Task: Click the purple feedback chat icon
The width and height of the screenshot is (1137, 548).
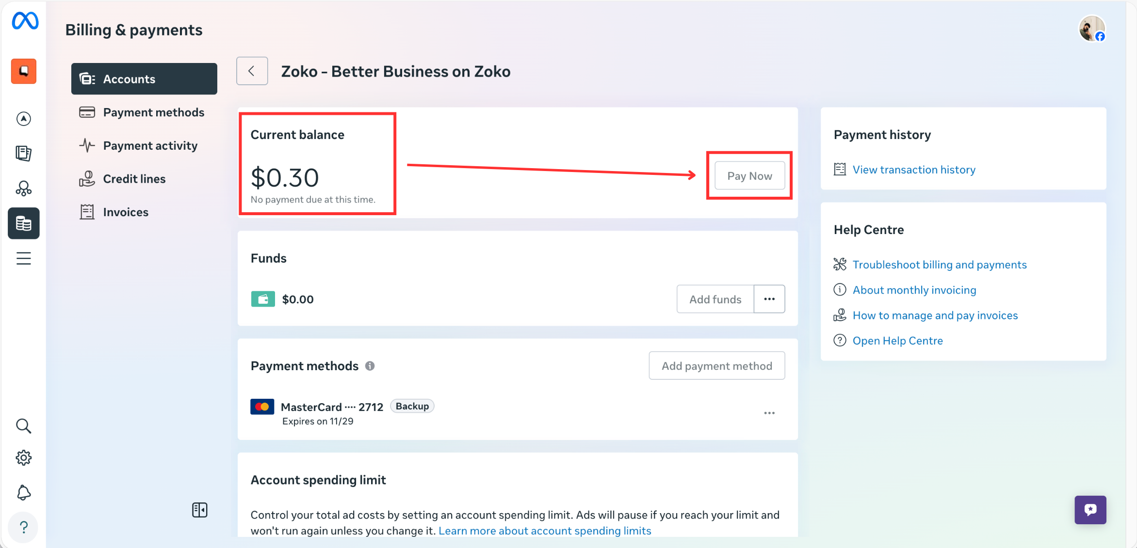Action: pos(1090,510)
